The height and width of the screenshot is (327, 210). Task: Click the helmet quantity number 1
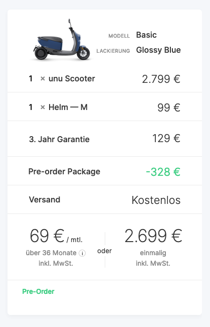31,107
